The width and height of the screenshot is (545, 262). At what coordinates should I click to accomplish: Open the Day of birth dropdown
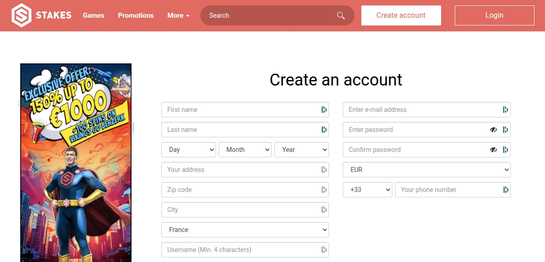(x=189, y=150)
